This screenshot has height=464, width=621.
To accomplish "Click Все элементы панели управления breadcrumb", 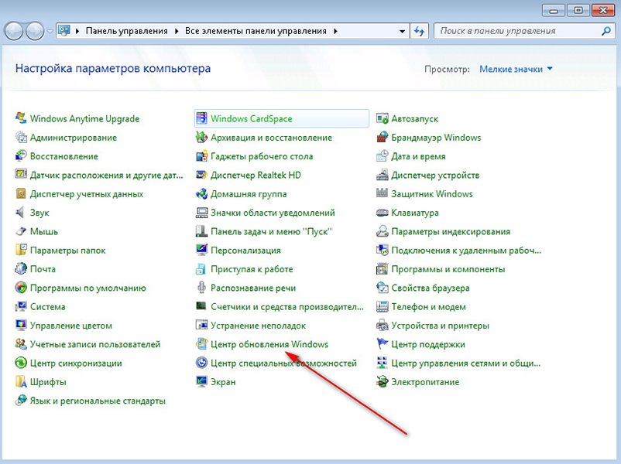I will 256,31.
